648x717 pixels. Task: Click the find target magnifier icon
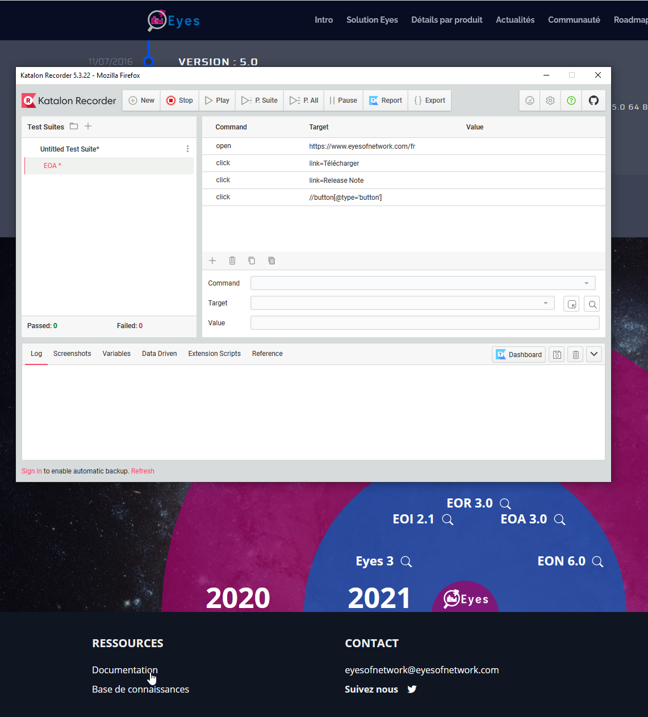[x=592, y=304]
